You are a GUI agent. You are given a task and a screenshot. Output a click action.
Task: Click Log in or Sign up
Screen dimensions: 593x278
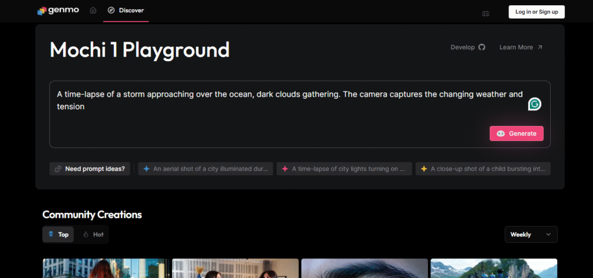pyautogui.click(x=536, y=12)
